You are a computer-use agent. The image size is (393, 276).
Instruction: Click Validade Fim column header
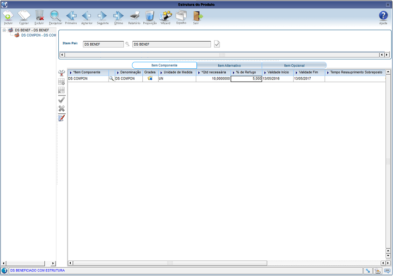click(x=309, y=72)
